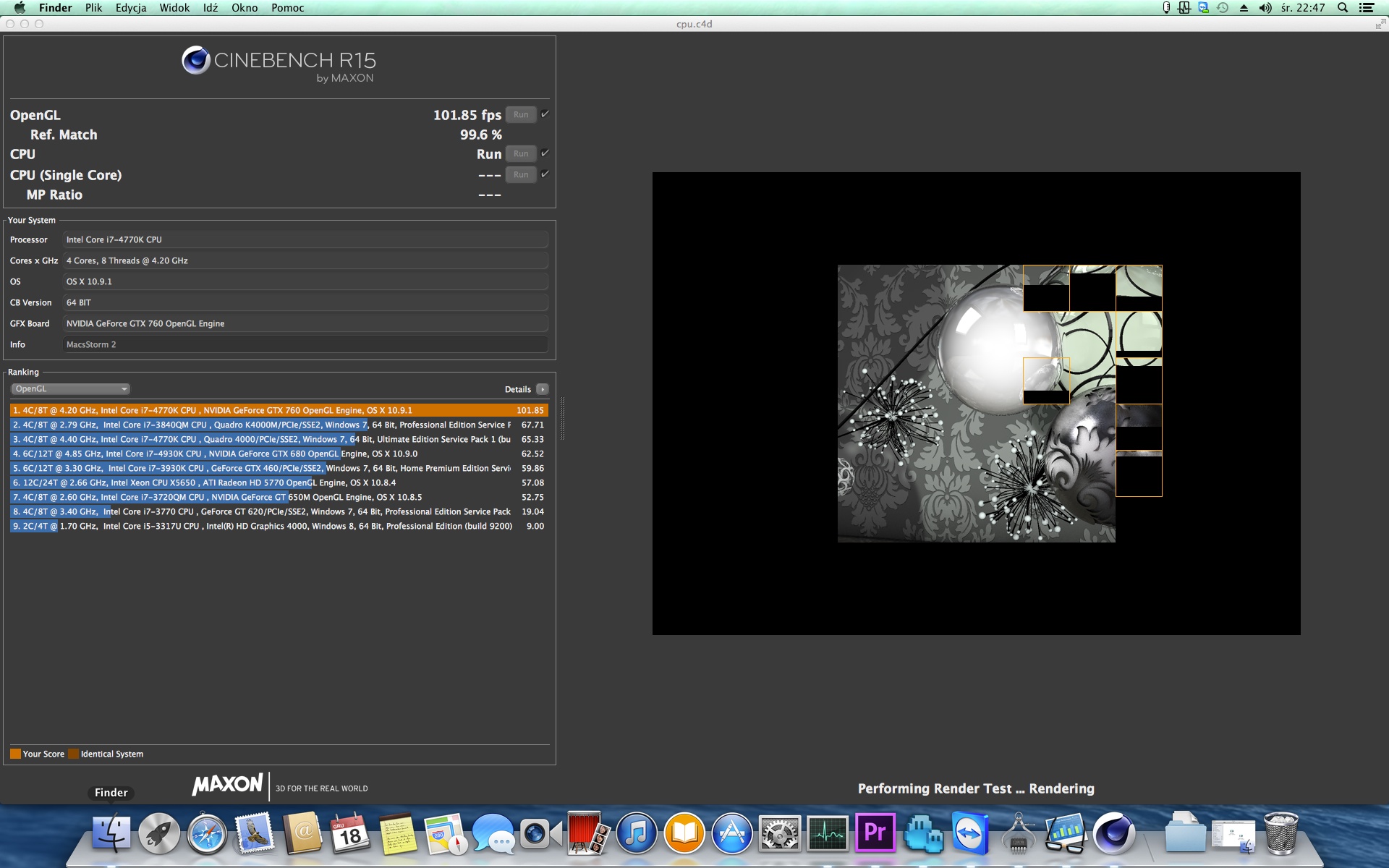This screenshot has height=868, width=1389.
Task: Open Safari from the Dock
Action: click(207, 833)
